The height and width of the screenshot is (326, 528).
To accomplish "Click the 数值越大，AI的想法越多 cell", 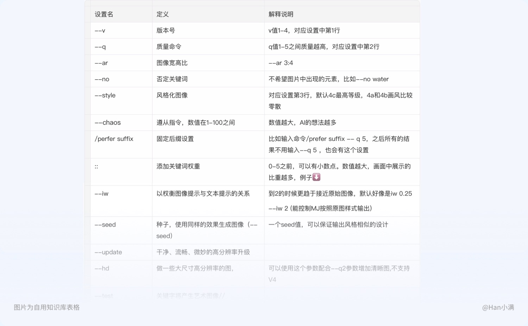I will coord(342,123).
